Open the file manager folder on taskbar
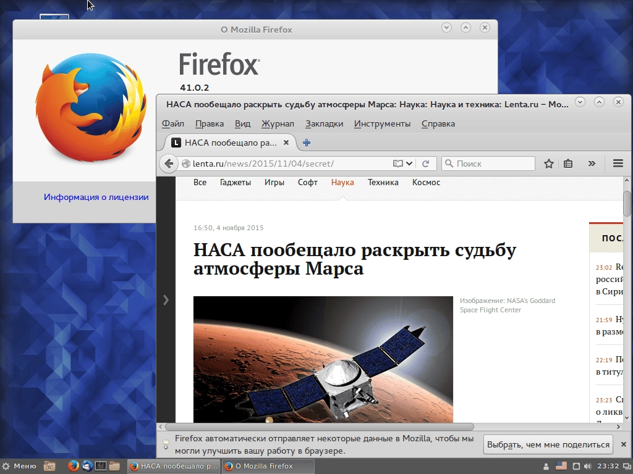 coord(114,466)
